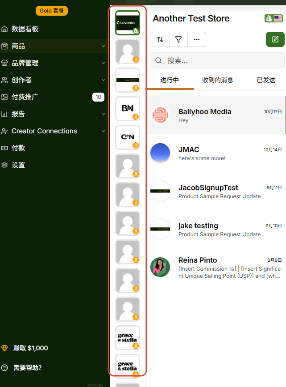Click the Creator Connections user-check icon

point(4,131)
